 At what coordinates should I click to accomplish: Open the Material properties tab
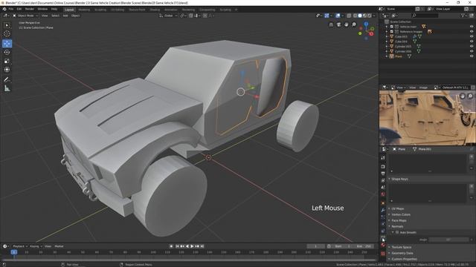pos(383,245)
